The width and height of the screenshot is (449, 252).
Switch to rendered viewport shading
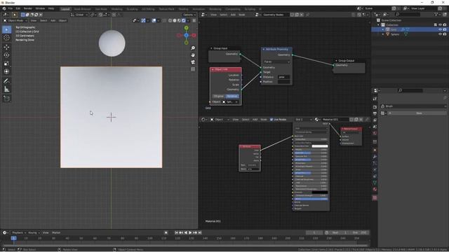184,20
